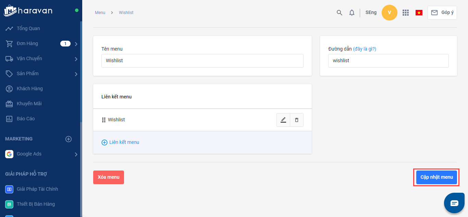
Task: Click the plus icon beside MARKETING
Action: 69,139
